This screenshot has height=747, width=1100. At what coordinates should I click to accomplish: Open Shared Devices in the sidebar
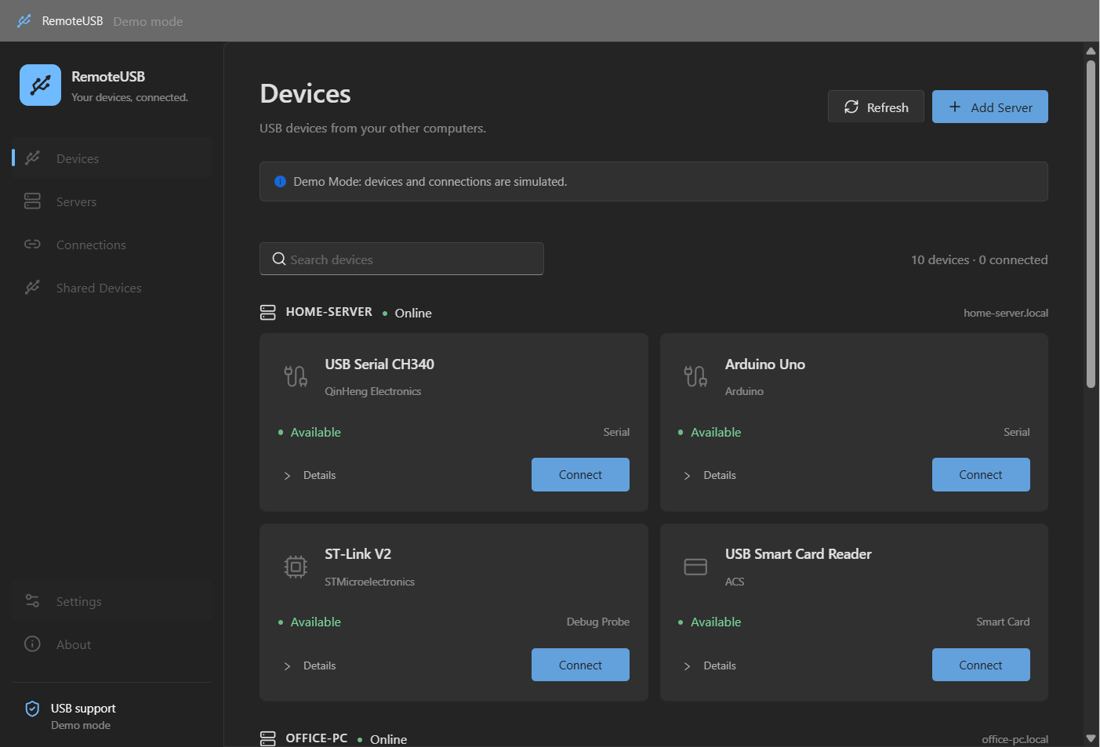pyautogui.click(x=111, y=288)
